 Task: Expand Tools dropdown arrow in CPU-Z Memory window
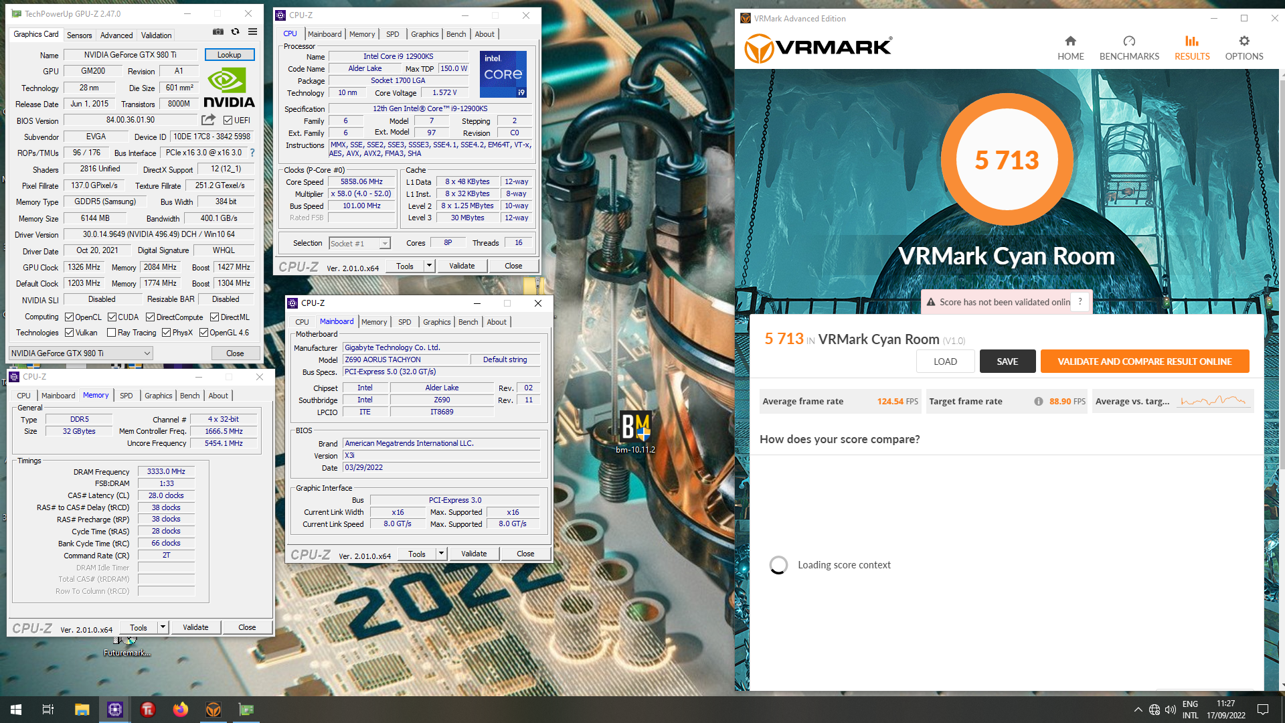(x=163, y=627)
